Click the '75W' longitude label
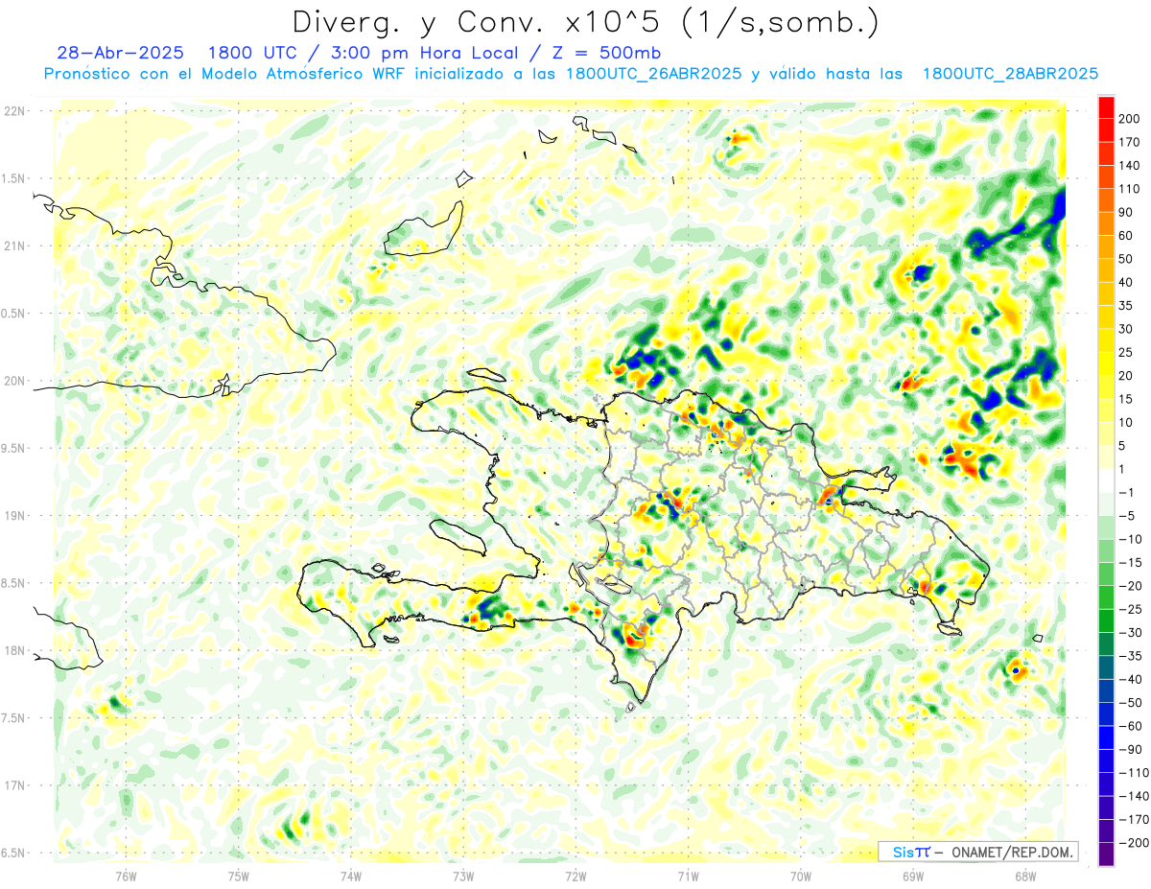The width and height of the screenshot is (1151, 889). pos(239,876)
